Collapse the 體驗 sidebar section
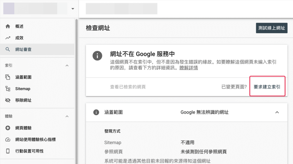This screenshot has width=293, height=164. pyautogui.click(x=67, y=116)
